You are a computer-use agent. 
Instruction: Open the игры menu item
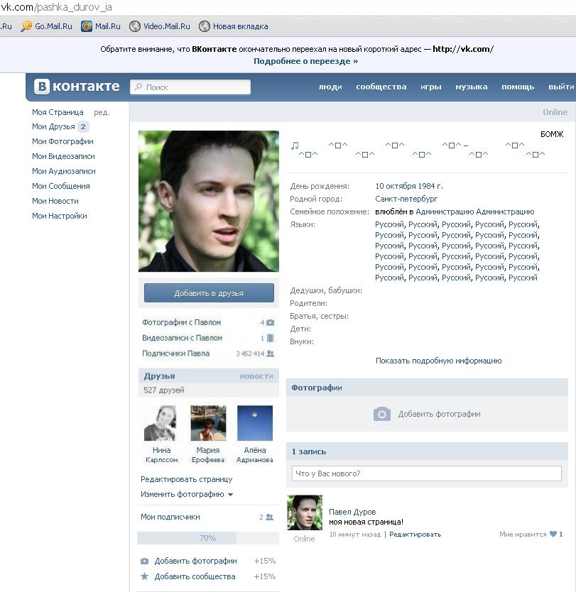[x=431, y=87]
